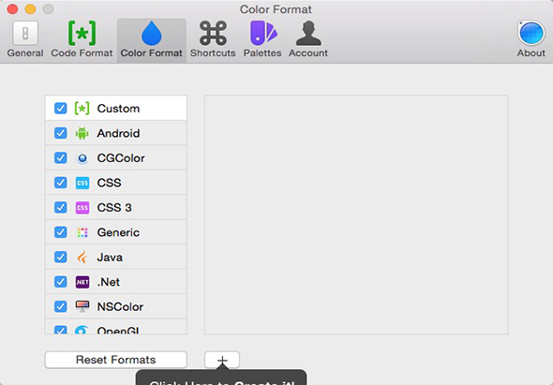Open the Palettes preferences pane
This screenshot has width=553, height=385.
point(262,39)
